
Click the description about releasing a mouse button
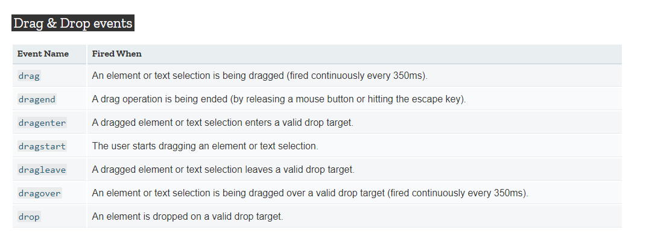[279, 99]
